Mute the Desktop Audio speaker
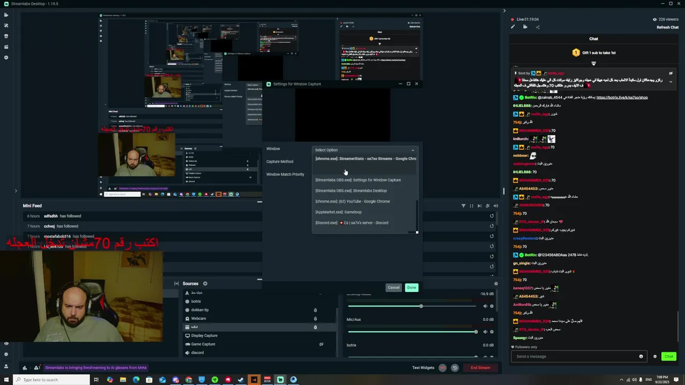Viewport: 685px width, 385px height. tap(485, 306)
